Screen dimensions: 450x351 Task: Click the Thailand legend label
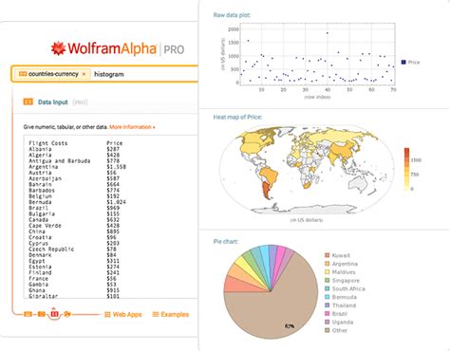(345, 305)
